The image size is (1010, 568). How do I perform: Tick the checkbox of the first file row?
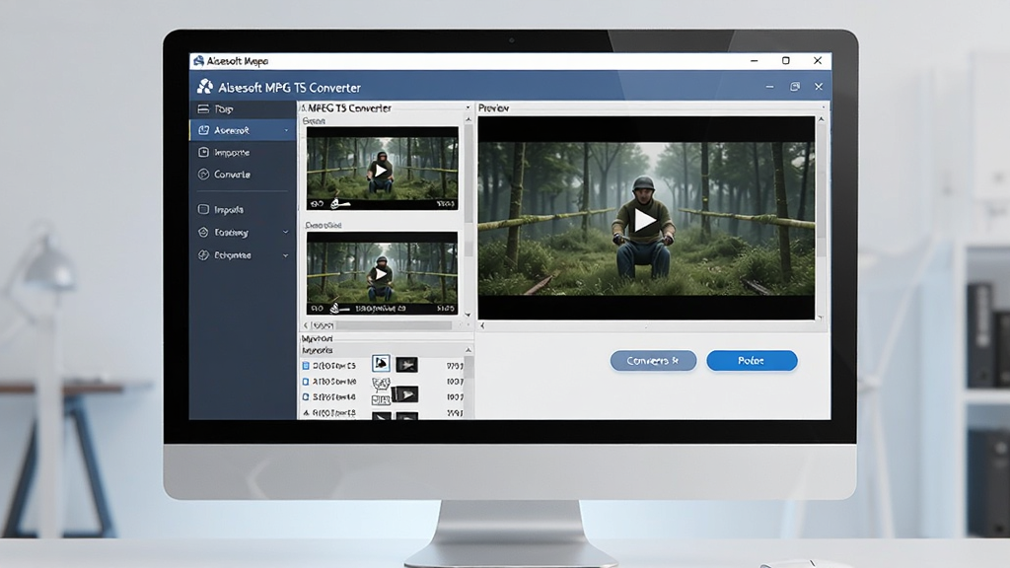coord(306,366)
